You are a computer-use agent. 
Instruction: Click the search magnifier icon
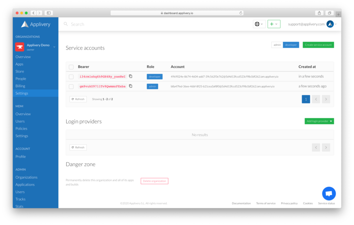click(x=66, y=24)
